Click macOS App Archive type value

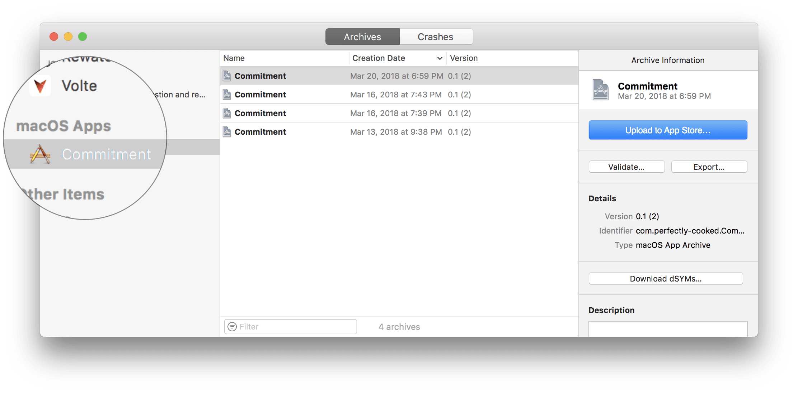(673, 245)
